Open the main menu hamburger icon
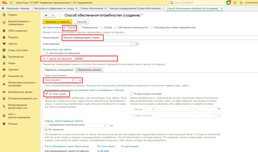Viewport: 258px width, 152px height. click(x=11, y=3)
